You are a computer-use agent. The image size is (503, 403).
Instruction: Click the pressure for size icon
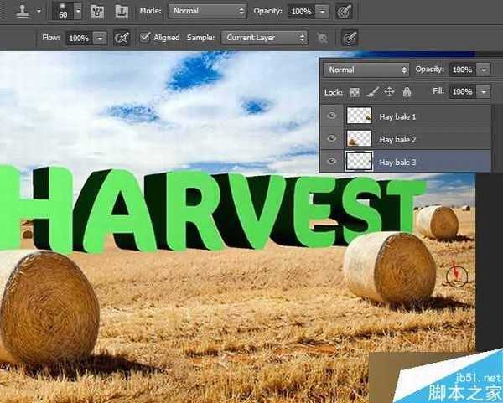point(349,38)
